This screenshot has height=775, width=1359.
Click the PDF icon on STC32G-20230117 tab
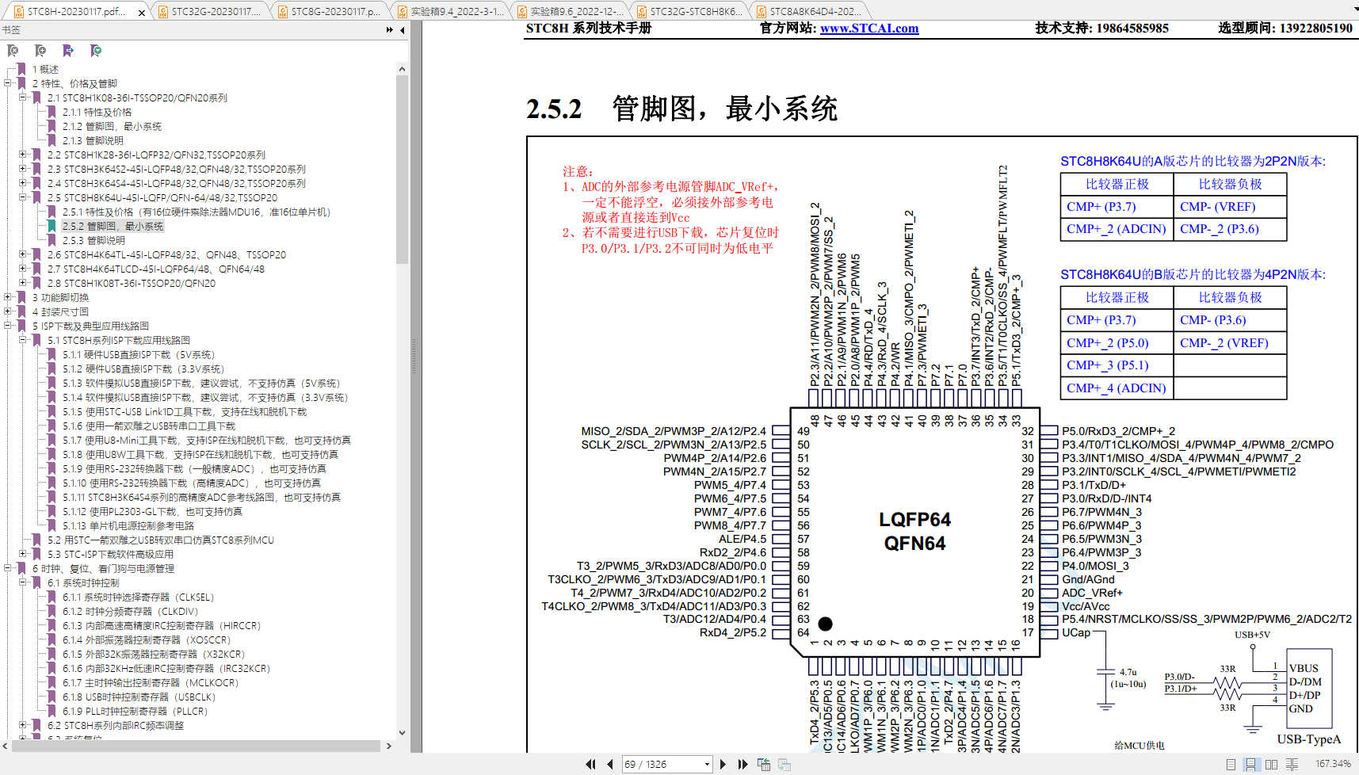tap(162, 12)
